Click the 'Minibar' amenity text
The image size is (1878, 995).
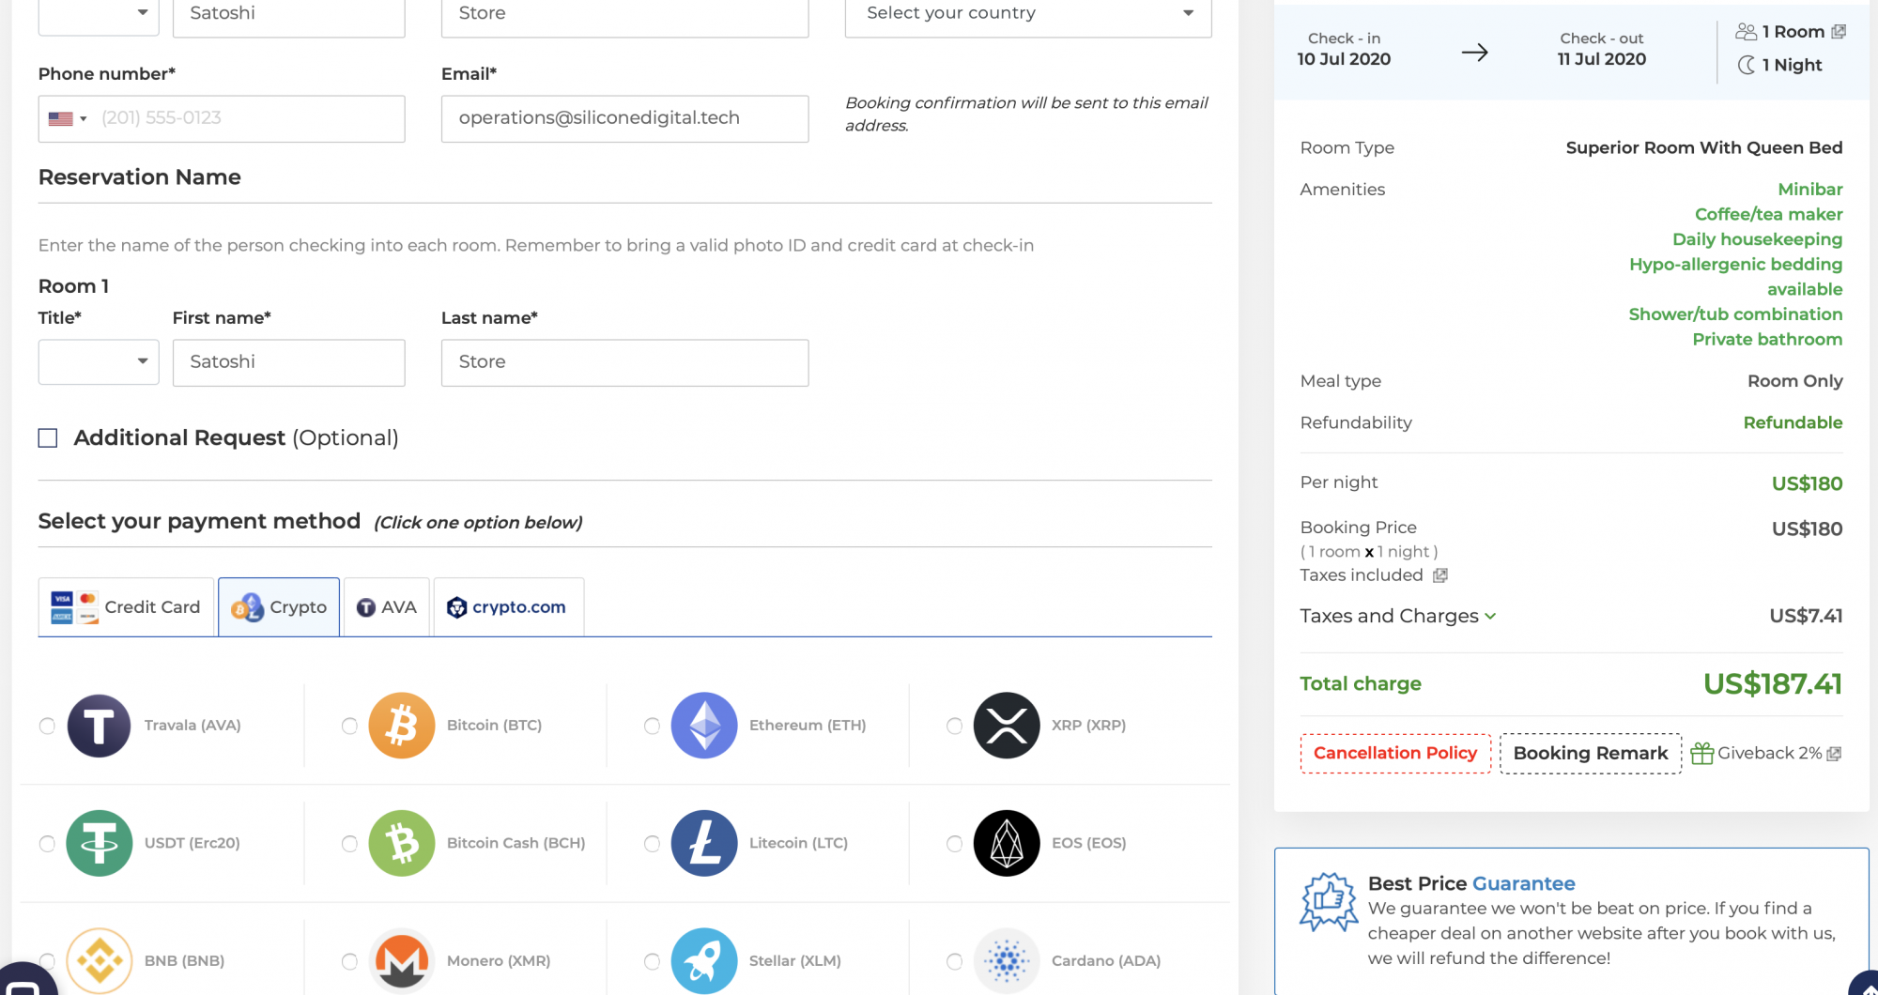click(x=1810, y=189)
